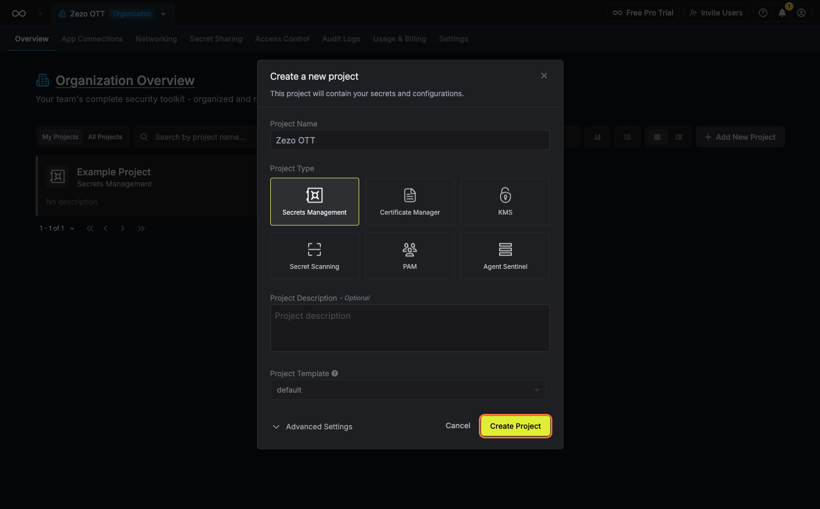Open the notifications bell
Image resolution: width=820 pixels, height=509 pixels.
(782, 13)
